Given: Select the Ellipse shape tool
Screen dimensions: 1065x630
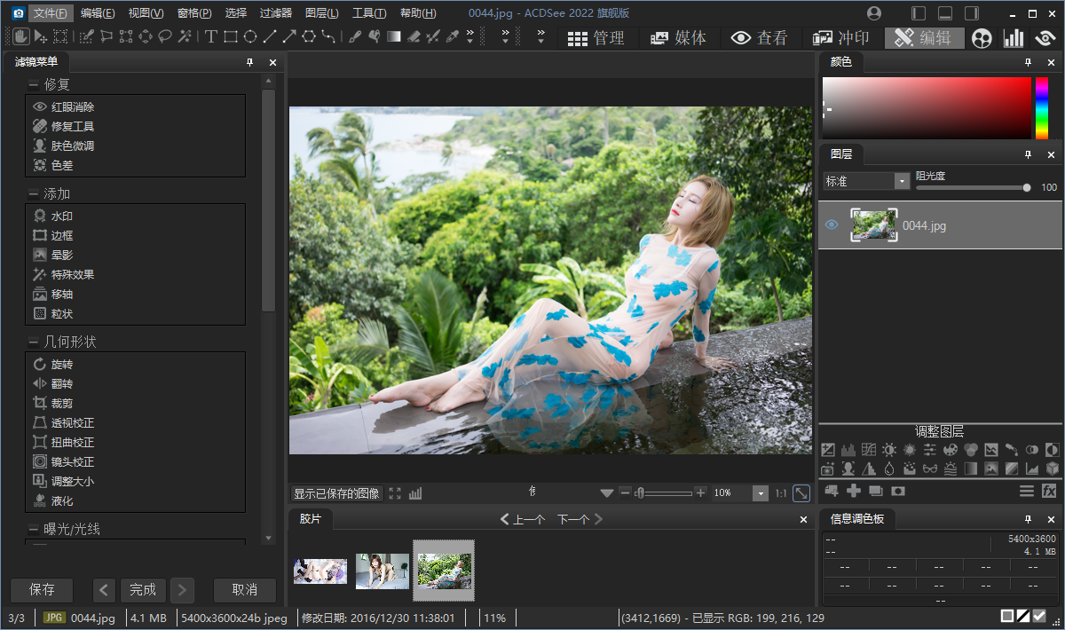Looking at the screenshot, I should pyautogui.click(x=250, y=36).
